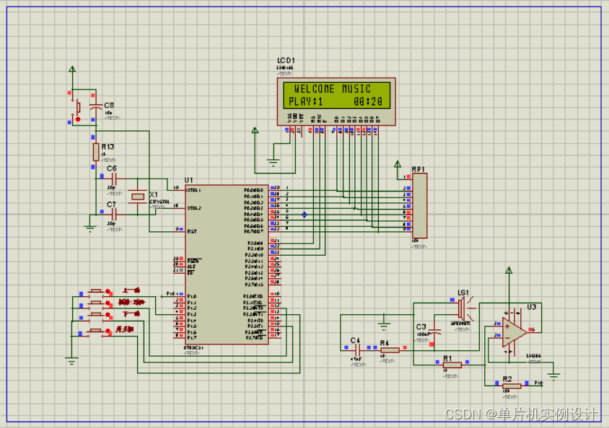Click the XTAL1 pin label on U1

[193, 190]
